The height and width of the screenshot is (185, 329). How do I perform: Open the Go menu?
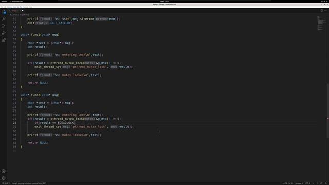[18, 7]
